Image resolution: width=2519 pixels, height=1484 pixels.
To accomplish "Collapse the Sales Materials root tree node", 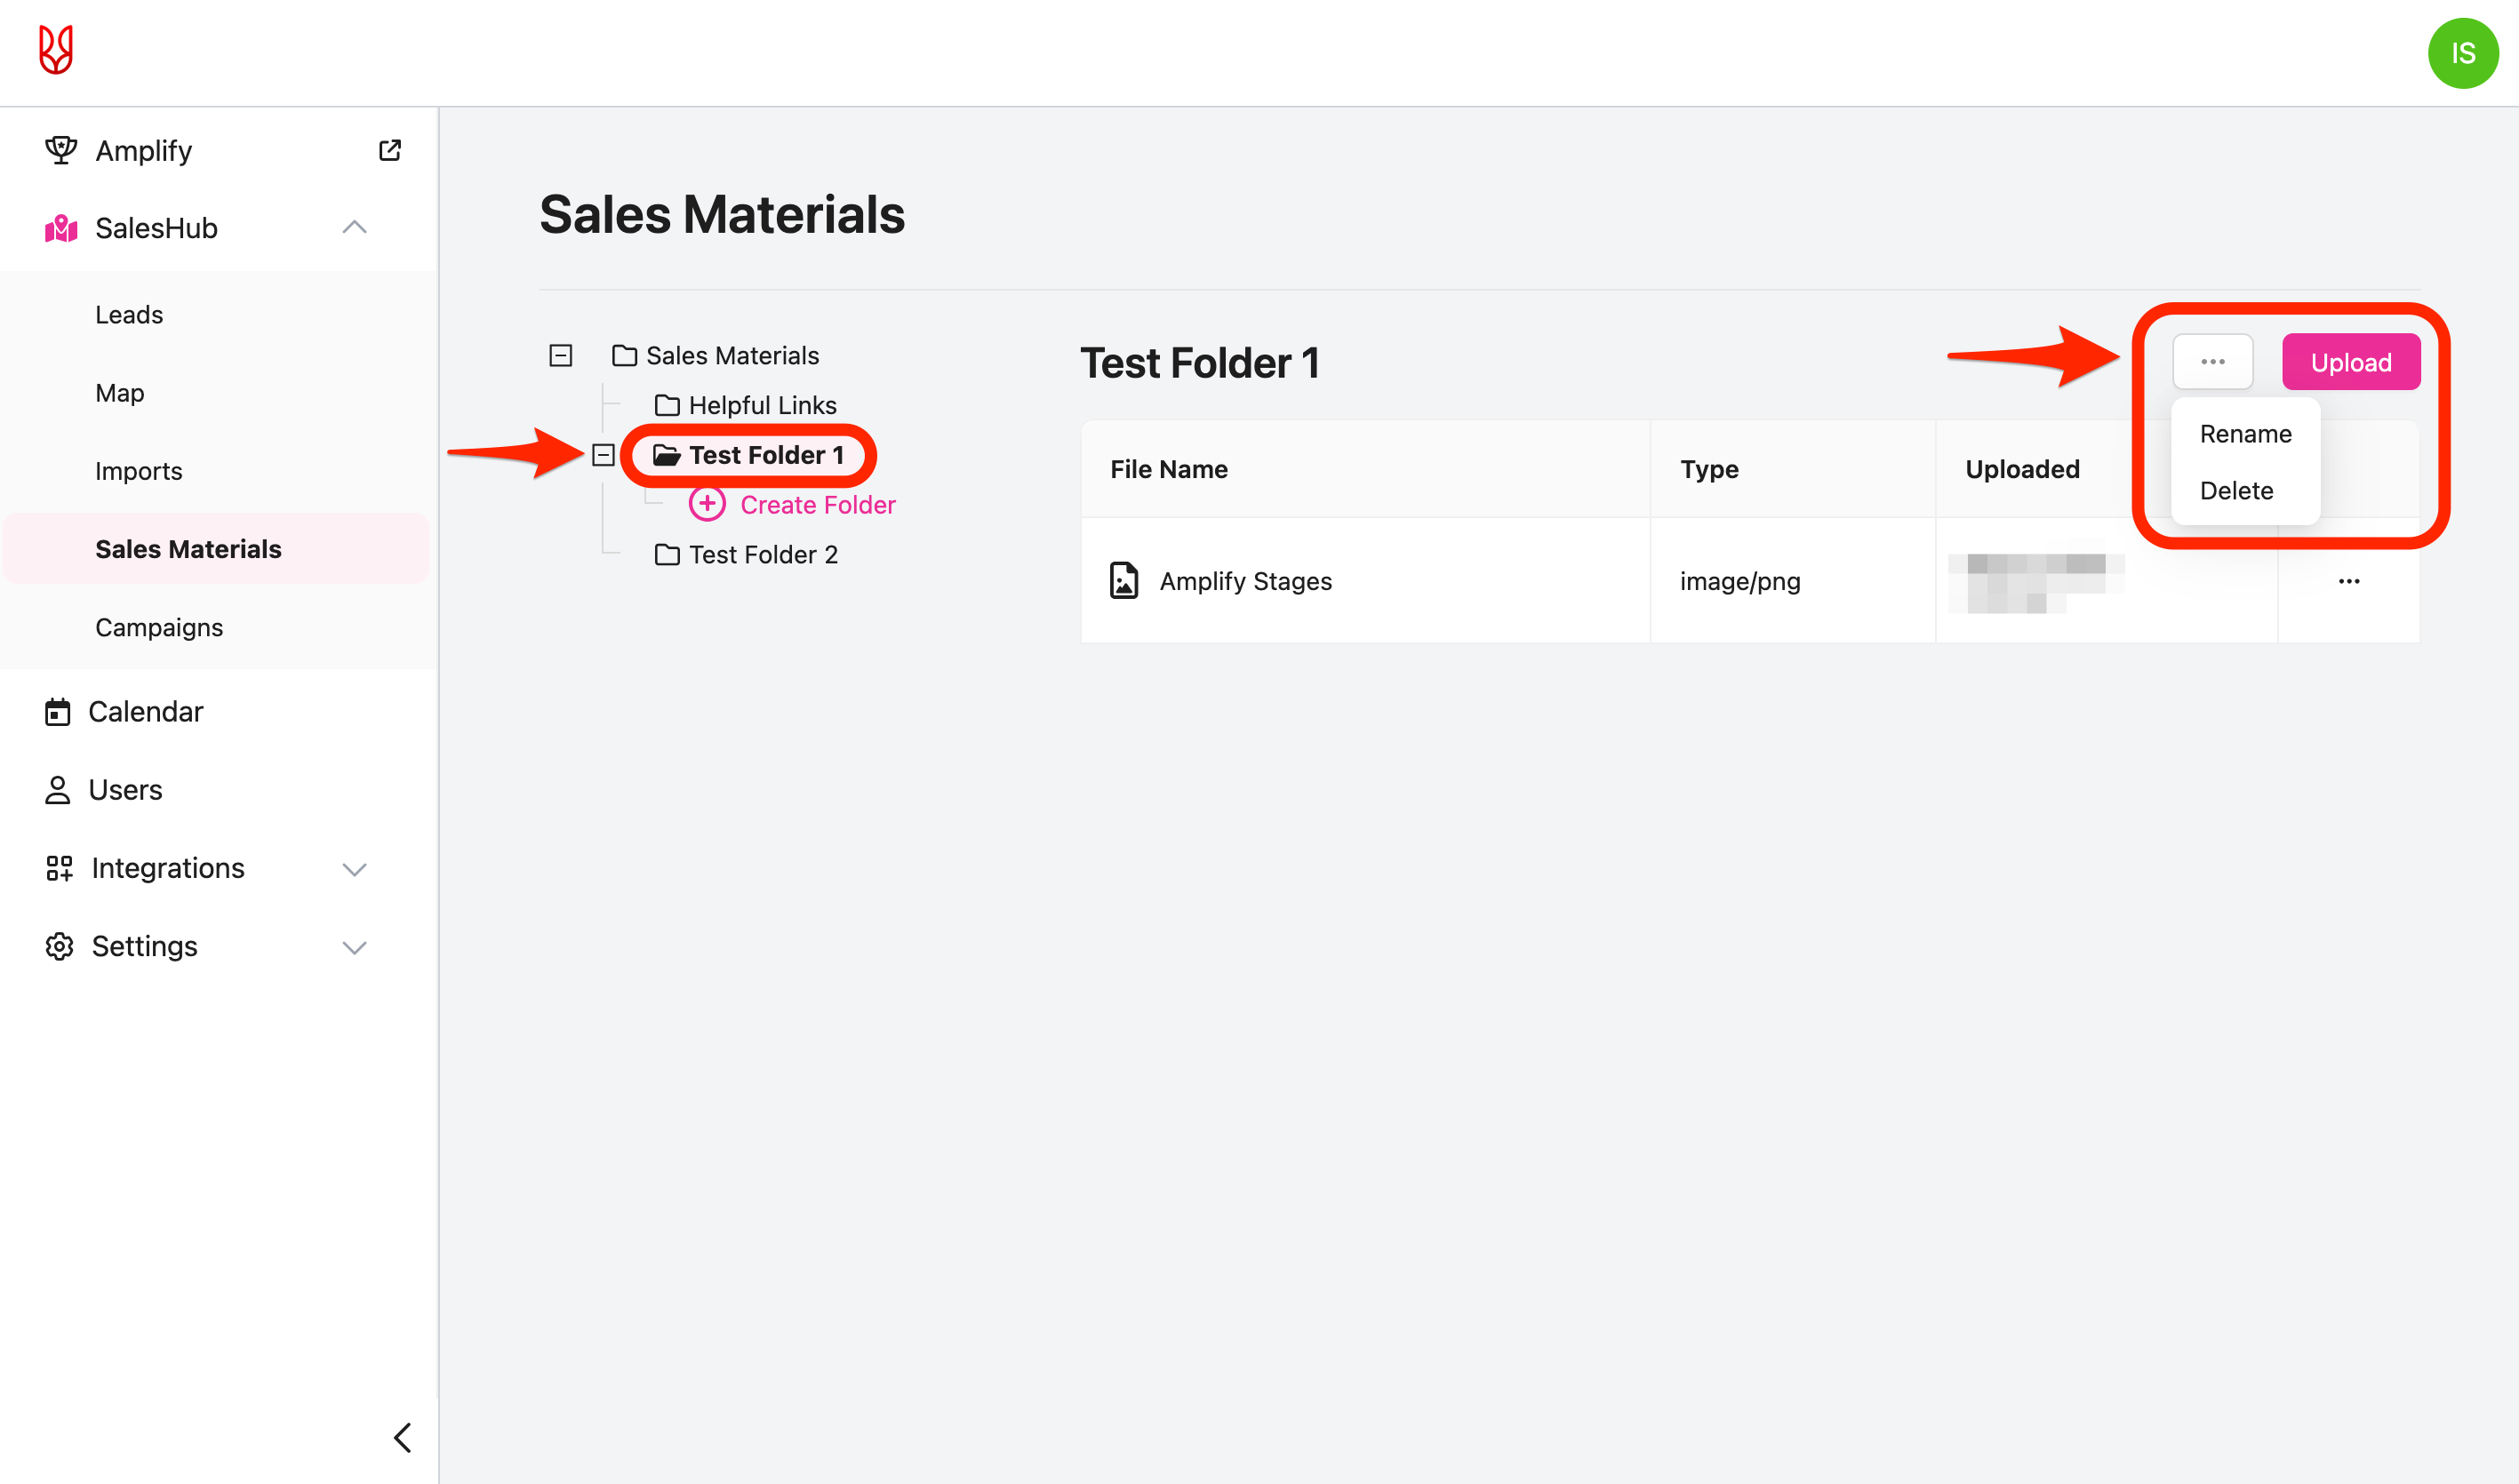I will (x=561, y=355).
